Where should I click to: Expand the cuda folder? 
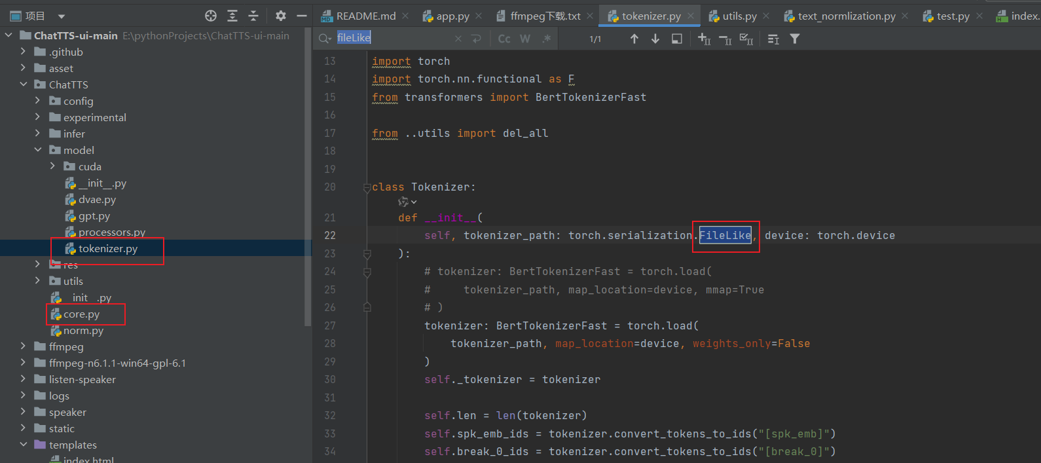(x=52, y=166)
